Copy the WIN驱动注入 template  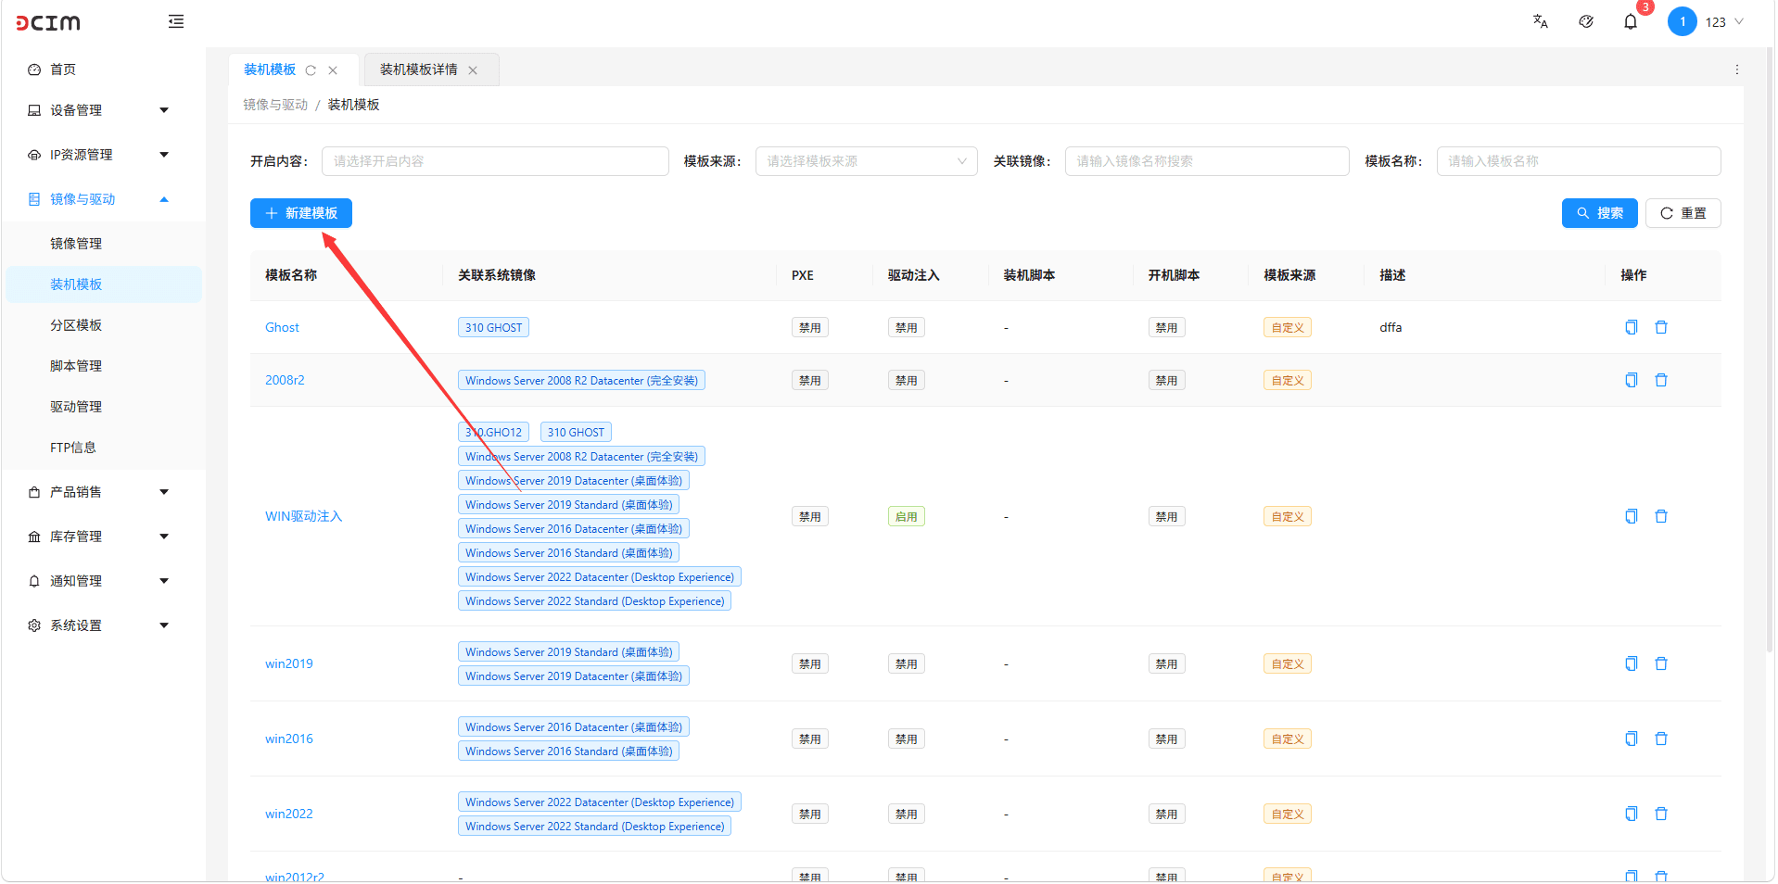point(1632,516)
